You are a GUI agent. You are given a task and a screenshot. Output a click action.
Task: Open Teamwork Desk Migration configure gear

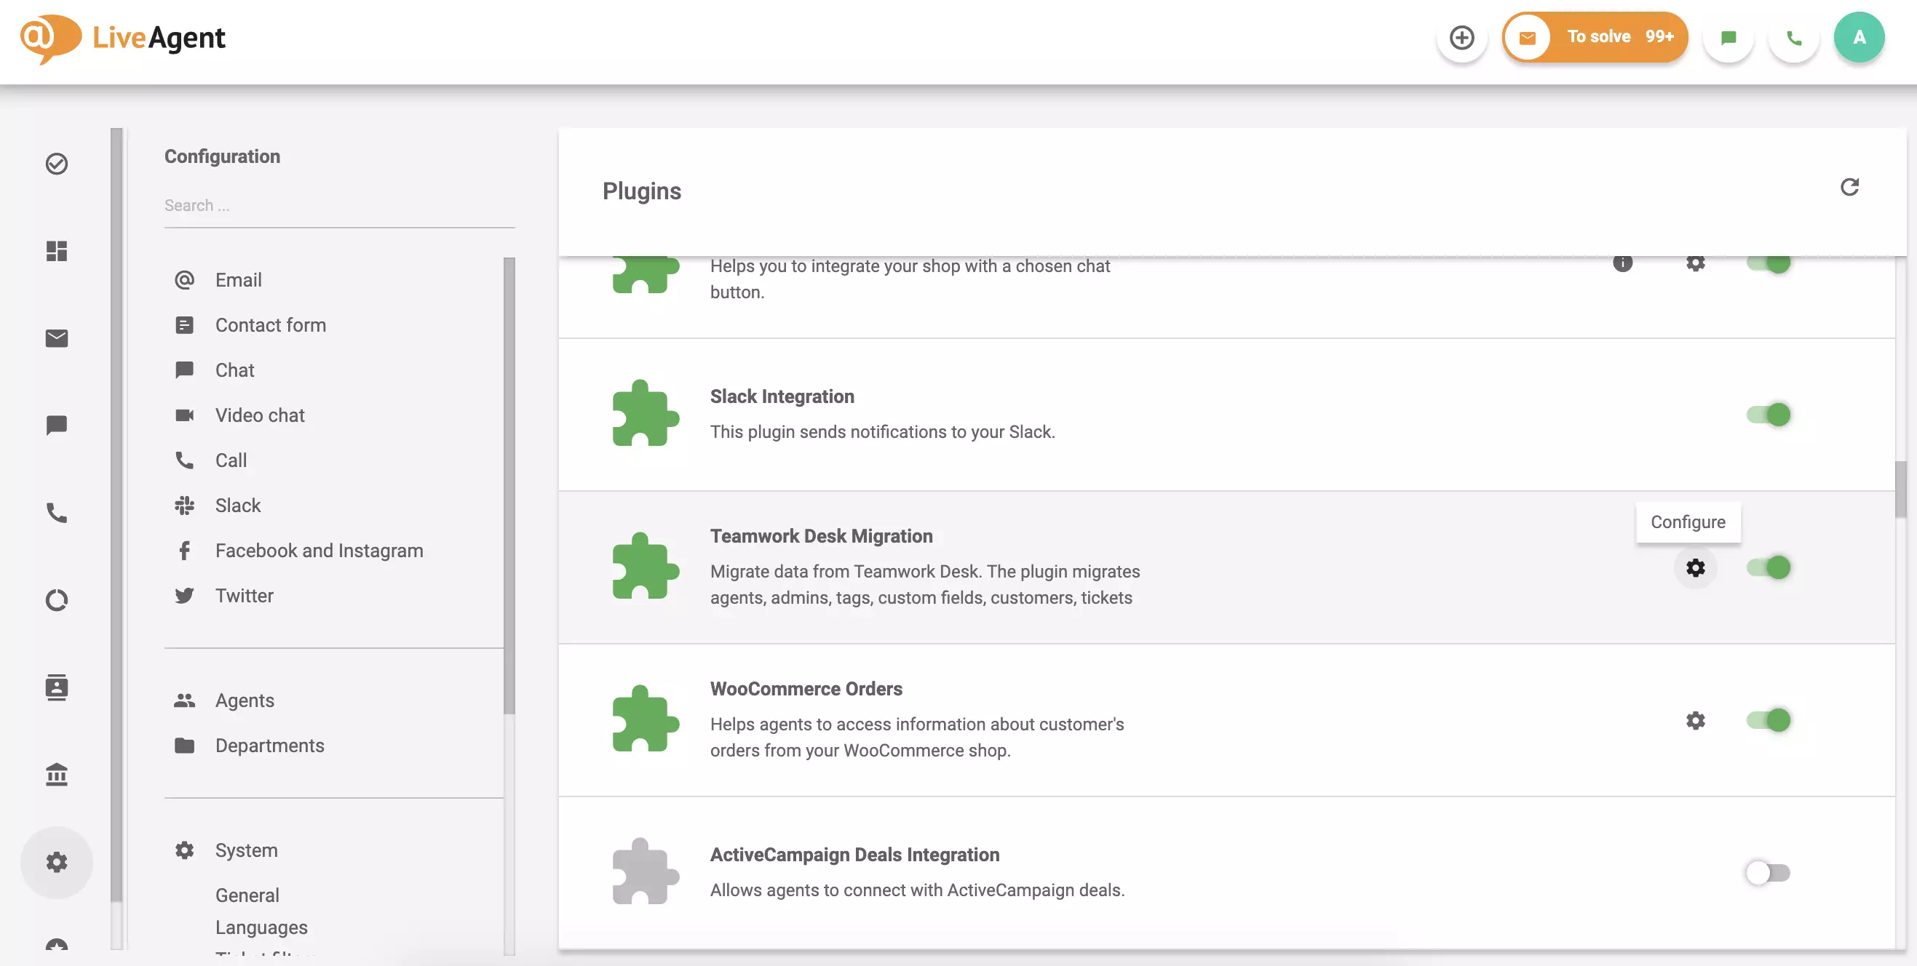1696,567
